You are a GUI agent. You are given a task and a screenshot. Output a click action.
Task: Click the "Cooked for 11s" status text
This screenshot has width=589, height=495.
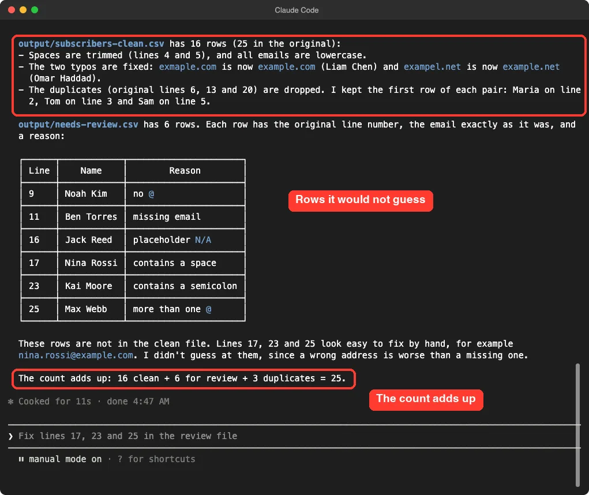55,402
